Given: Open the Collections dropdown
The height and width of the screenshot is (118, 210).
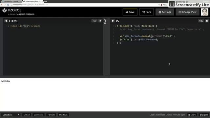Looking at the screenshot, I should click(x=11, y=115).
